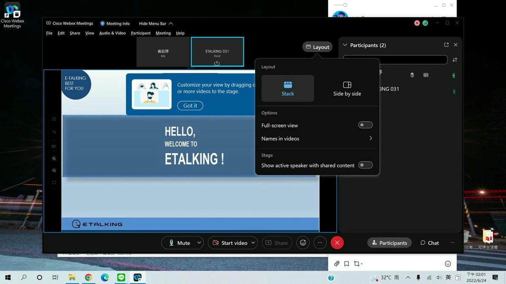This screenshot has height=284, width=506.
Task: Open the Meeting menu
Action: click(x=163, y=33)
